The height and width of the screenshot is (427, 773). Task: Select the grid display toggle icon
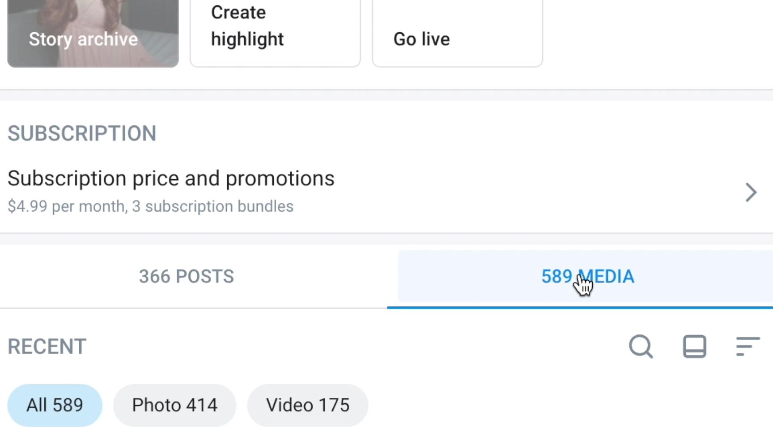point(694,346)
